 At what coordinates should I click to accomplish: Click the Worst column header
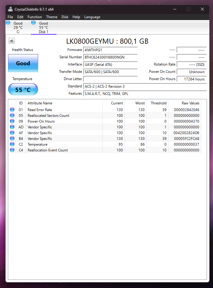click(x=136, y=103)
